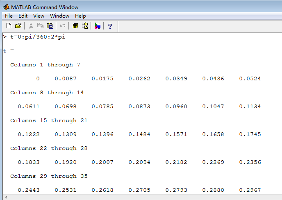
Task: Open the Window menu
Action: (60, 16)
